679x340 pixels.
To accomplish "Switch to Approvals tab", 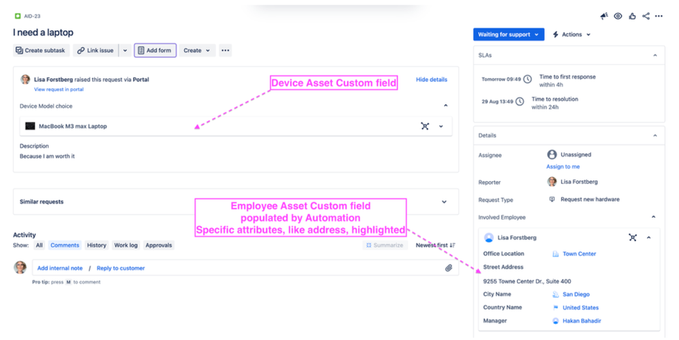I will (158, 245).
